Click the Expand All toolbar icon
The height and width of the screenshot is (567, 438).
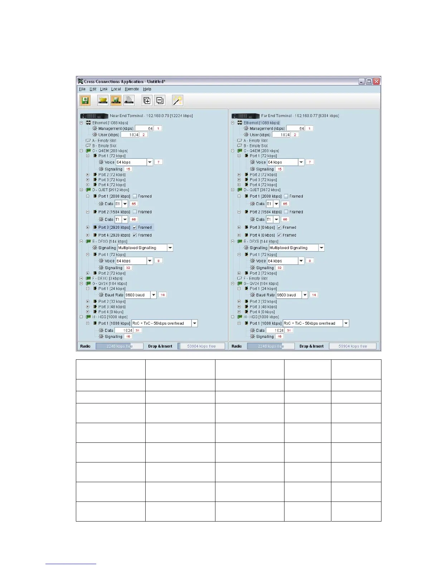click(147, 101)
